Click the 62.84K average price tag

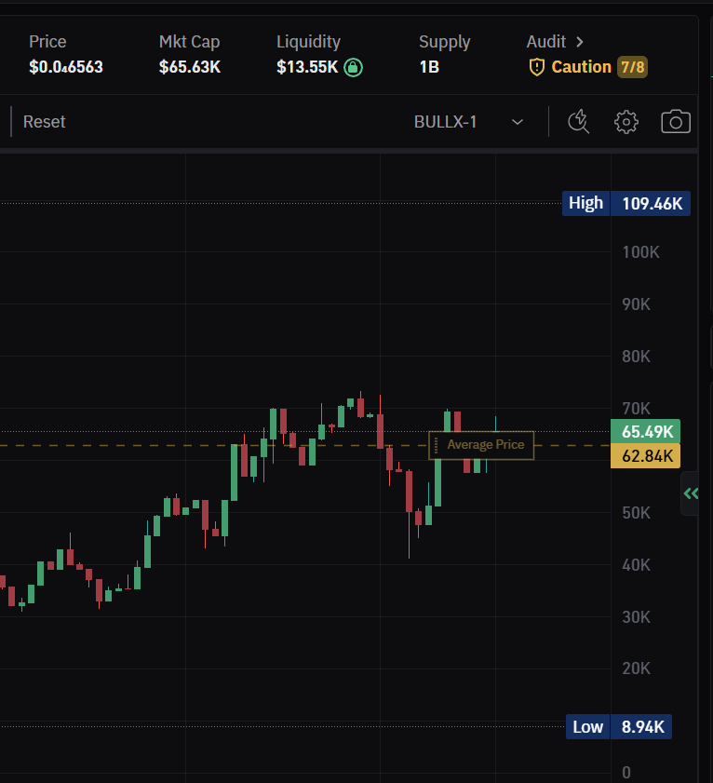645,456
